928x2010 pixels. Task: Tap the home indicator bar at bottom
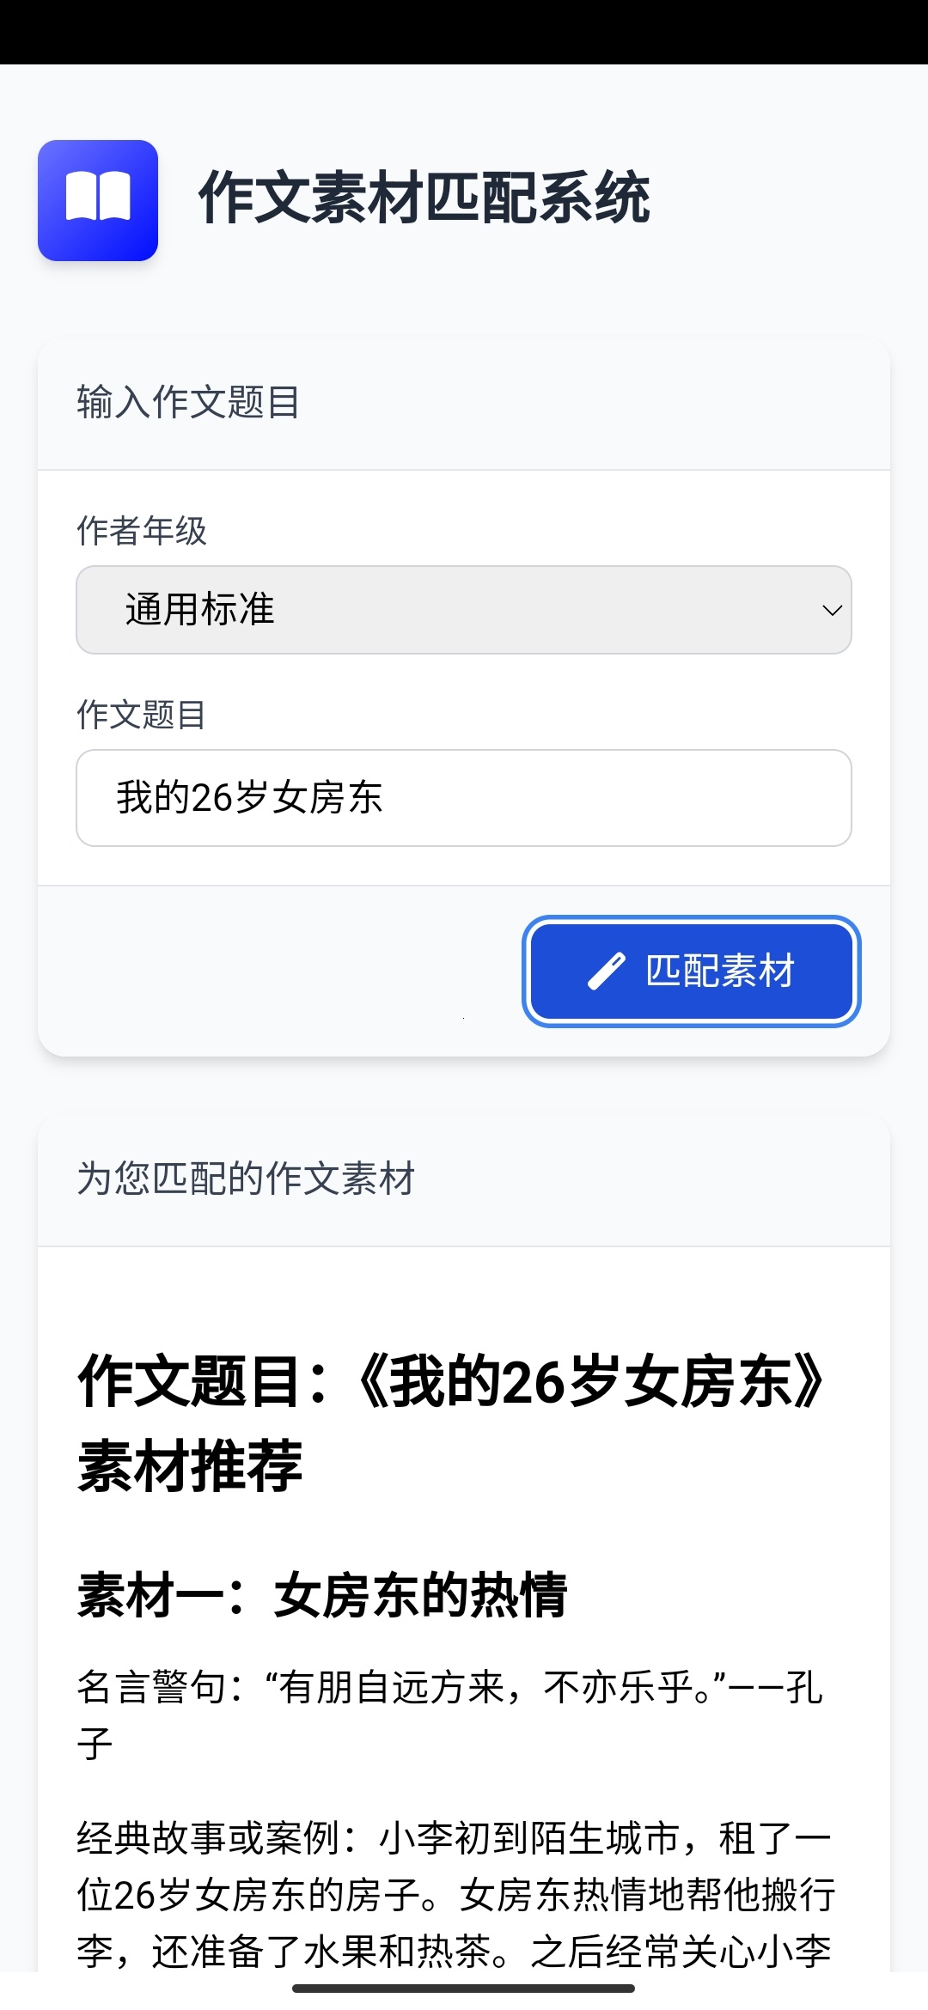click(463, 1988)
